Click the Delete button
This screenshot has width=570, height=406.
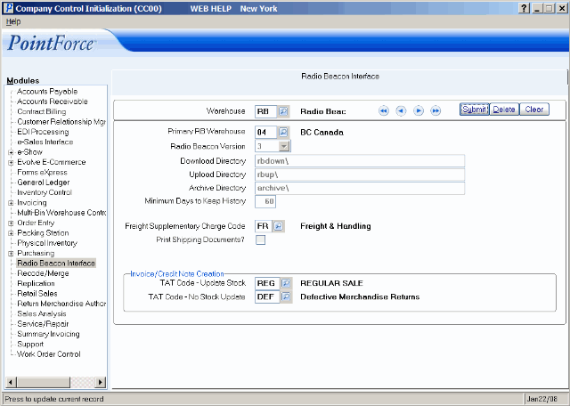click(x=504, y=110)
